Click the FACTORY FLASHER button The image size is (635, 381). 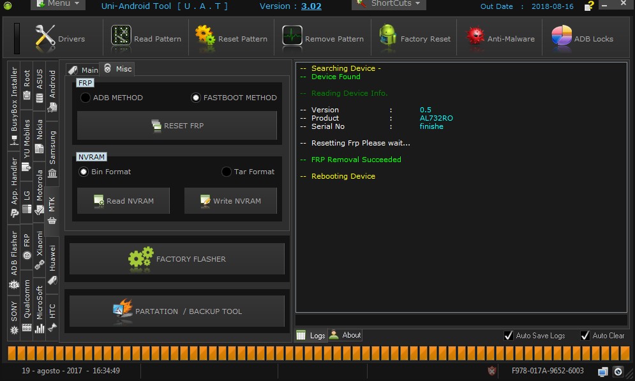click(177, 258)
